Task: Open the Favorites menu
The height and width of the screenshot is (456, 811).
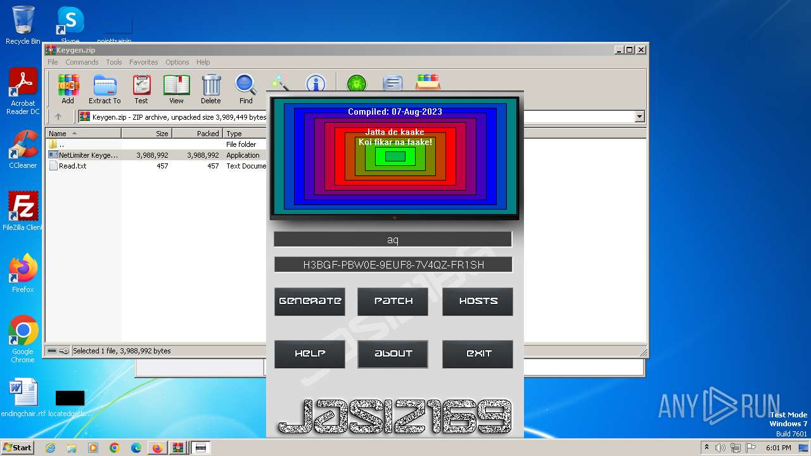Action: [x=144, y=62]
